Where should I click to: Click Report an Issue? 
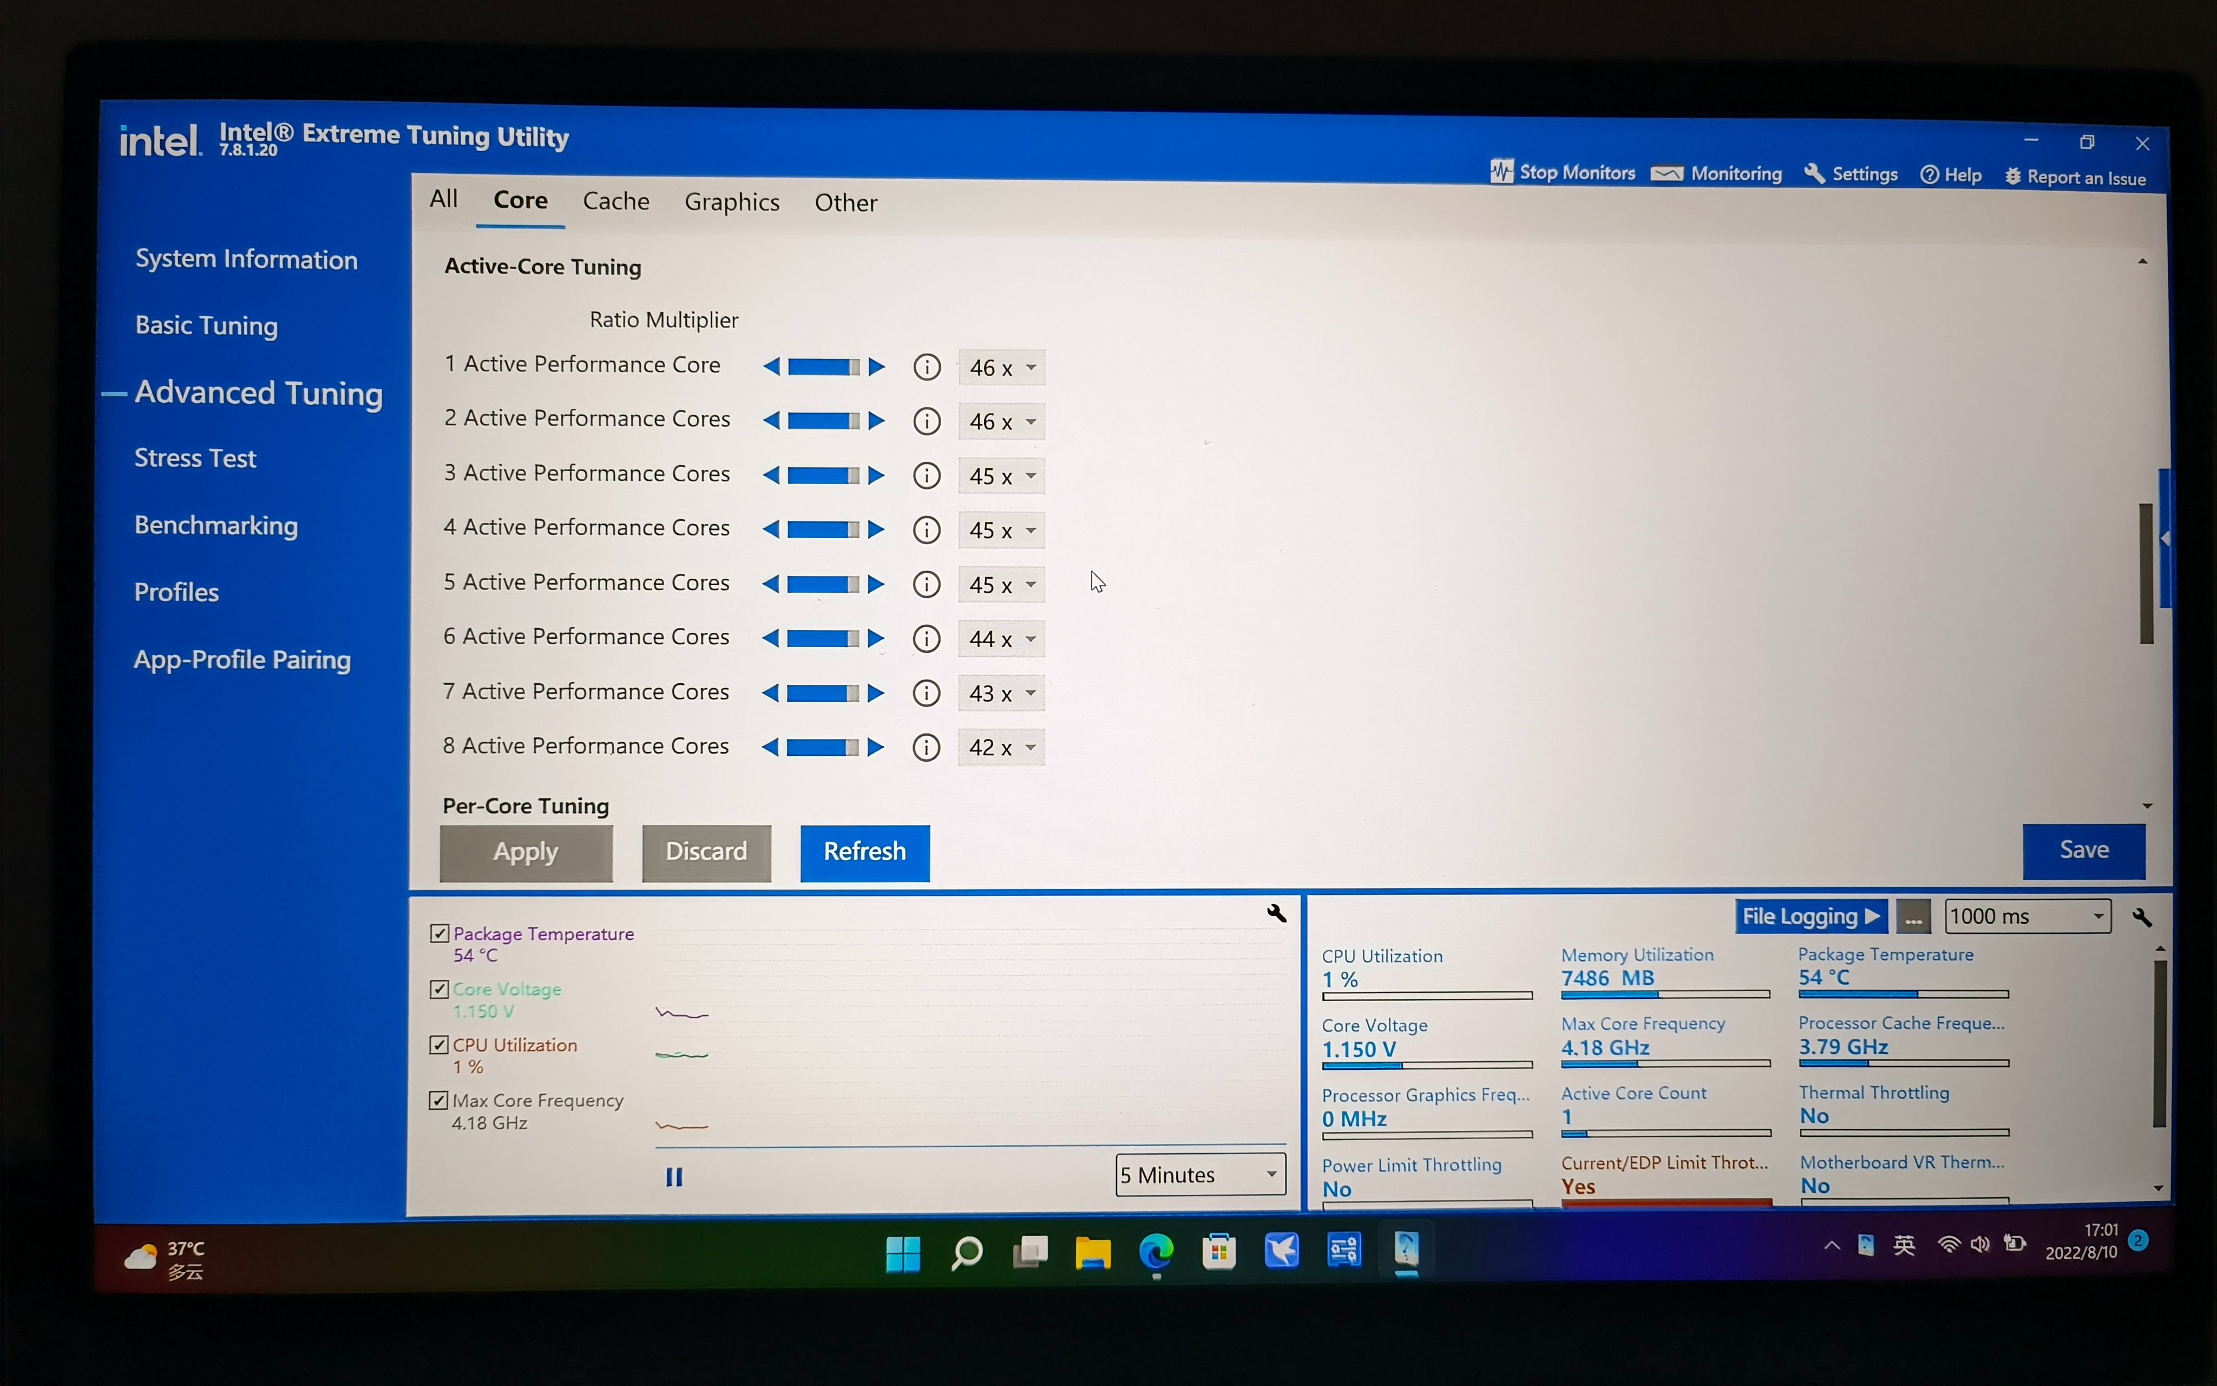[x=2075, y=178]
